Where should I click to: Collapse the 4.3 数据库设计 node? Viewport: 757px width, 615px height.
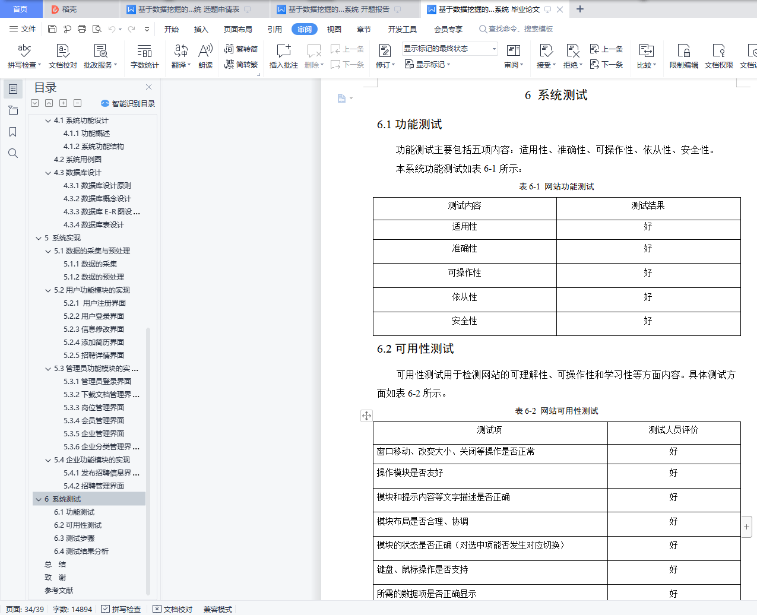48,173
